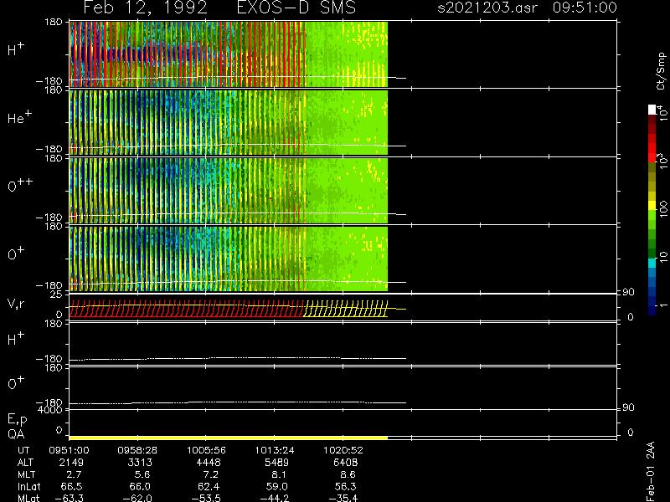Image resolution: width=670 pixels, height=502 pixels.
Task: Click InLat value "62.4"
Action: point(209,486)
